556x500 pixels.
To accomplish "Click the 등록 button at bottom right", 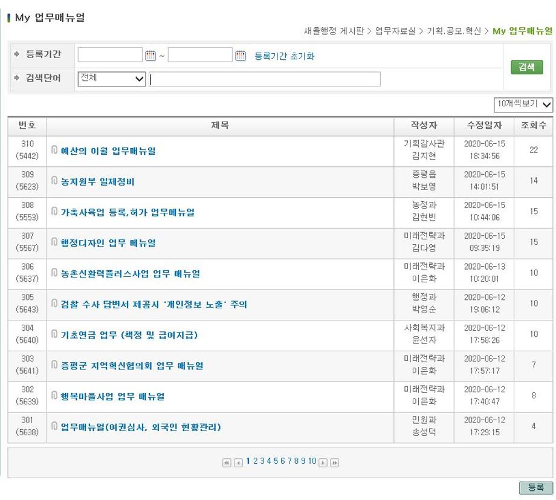I will click(537, 487).
